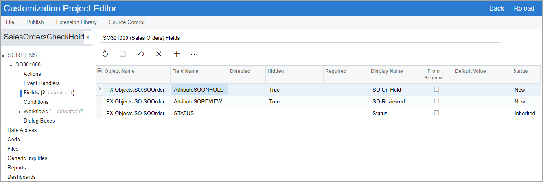Viewport: 543px width, 182px height.
Task: Open the Extension Library menu
Action: (76, 22)
